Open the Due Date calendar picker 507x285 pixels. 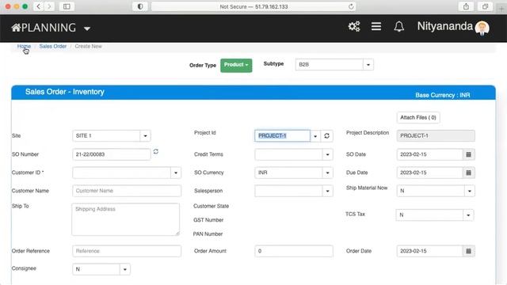468,173
